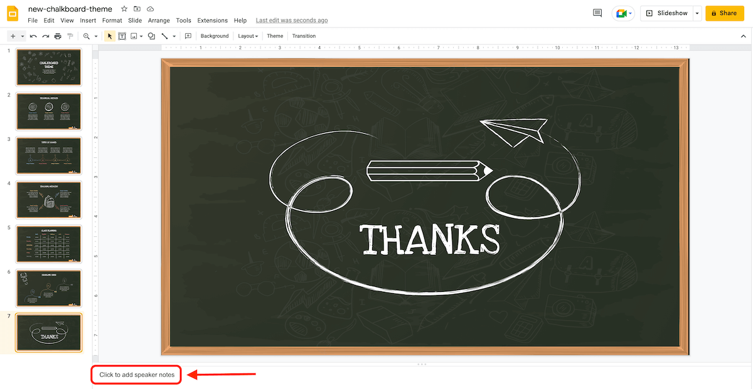The height and width of the screenshot is (389, 753).
Task: Select the shape tool
Action: (x=151, y=36)
